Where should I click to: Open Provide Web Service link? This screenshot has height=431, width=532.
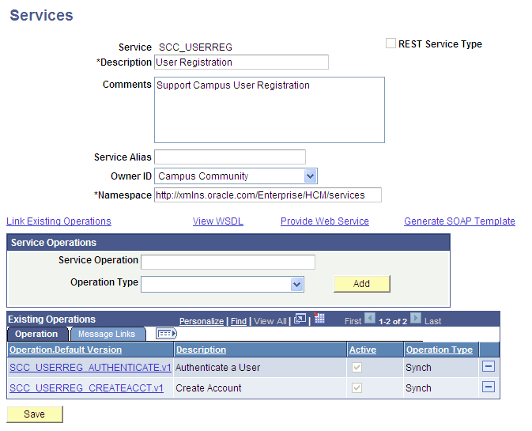[x=325, y=221]
